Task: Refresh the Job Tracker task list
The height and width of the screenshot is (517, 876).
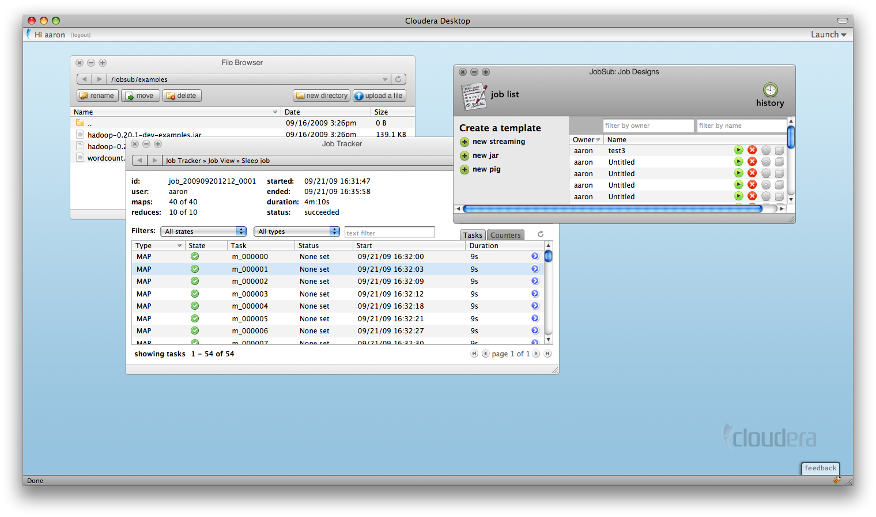Action: pyautogui.click(x=541, y=234)
